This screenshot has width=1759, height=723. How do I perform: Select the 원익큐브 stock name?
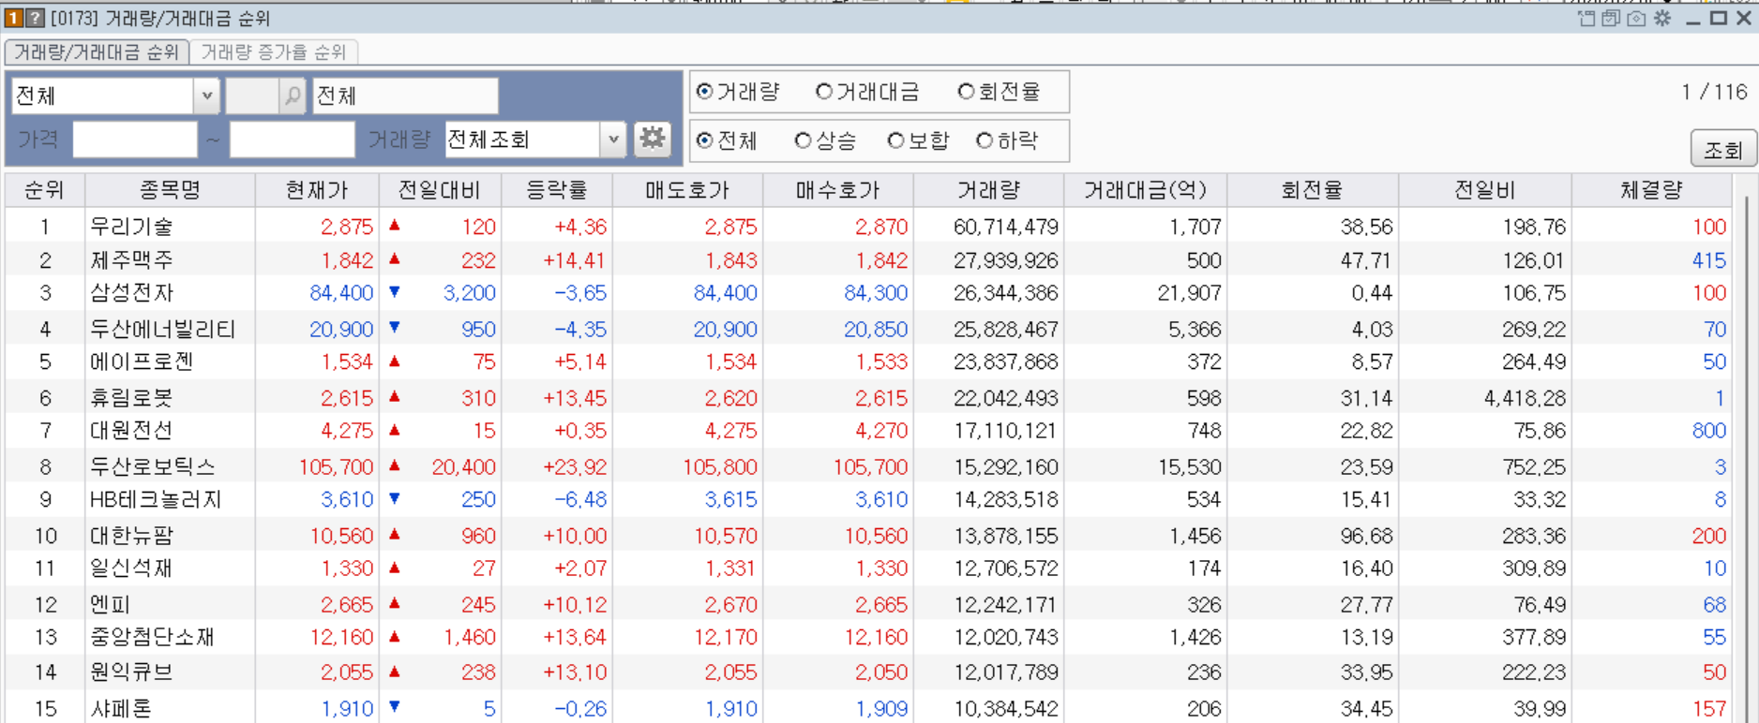click(x=131, y=672)
